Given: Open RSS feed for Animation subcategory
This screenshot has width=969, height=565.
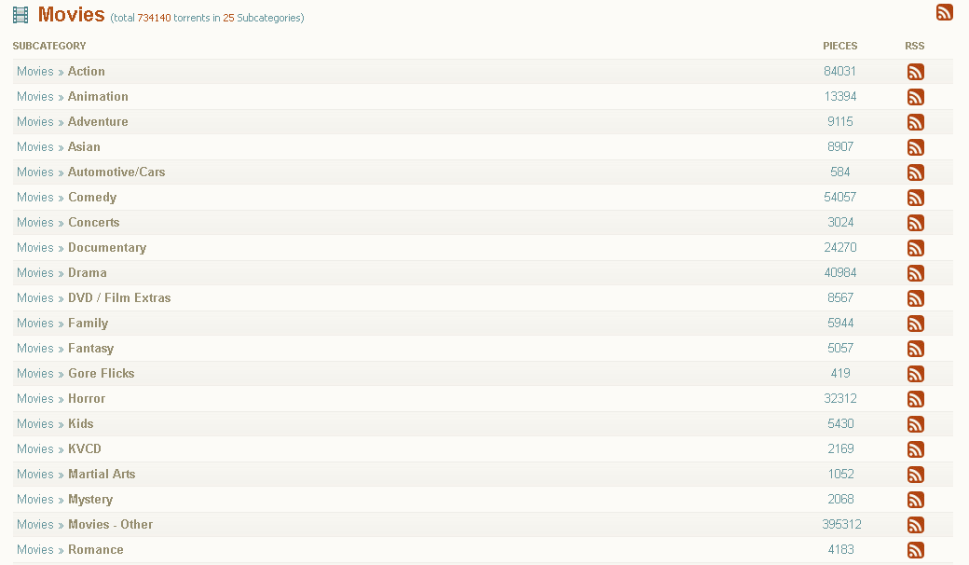Looking at the screenshot, I should [x=915, y=97].
